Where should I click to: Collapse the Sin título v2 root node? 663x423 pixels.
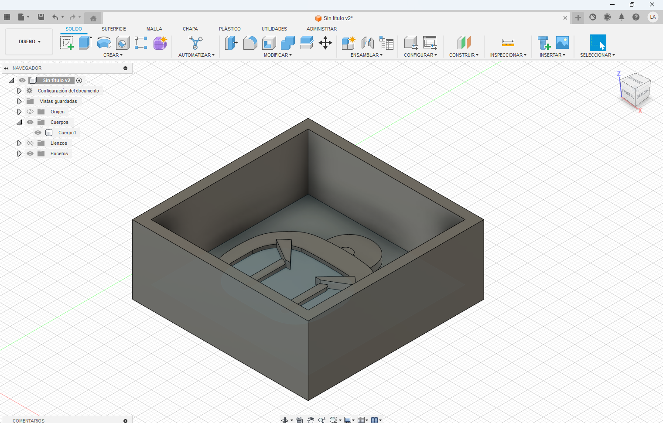point(11,80)
